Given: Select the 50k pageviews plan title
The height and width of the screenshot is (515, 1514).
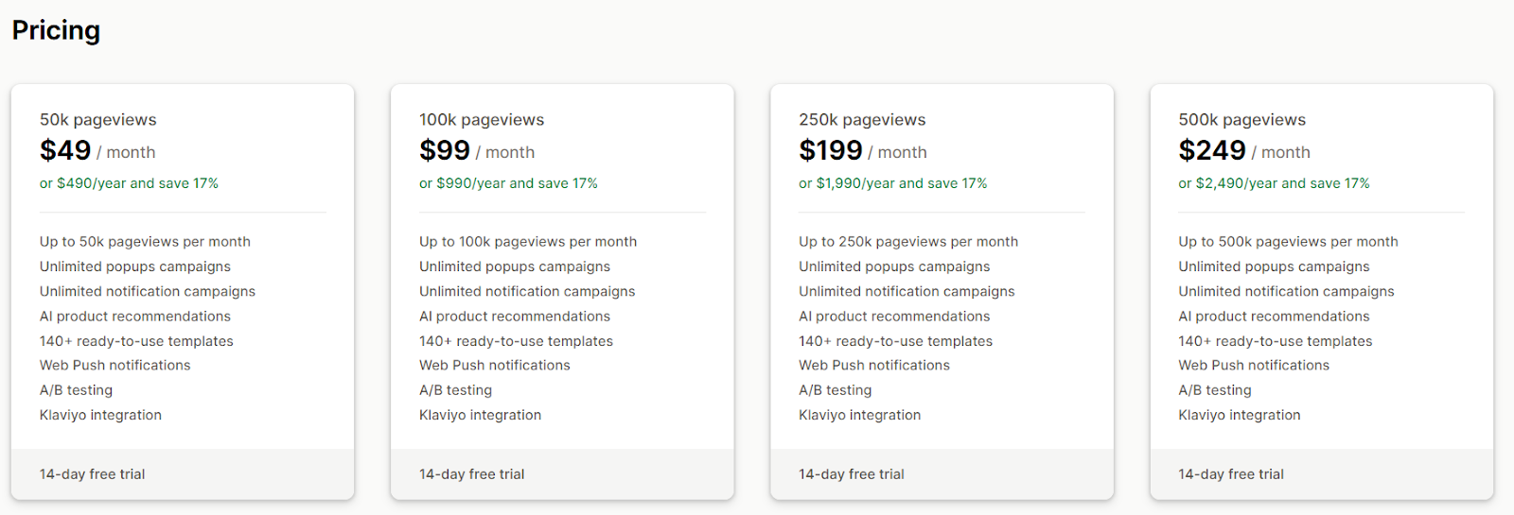Looking at the screenshot, I should tap(97, 120).
